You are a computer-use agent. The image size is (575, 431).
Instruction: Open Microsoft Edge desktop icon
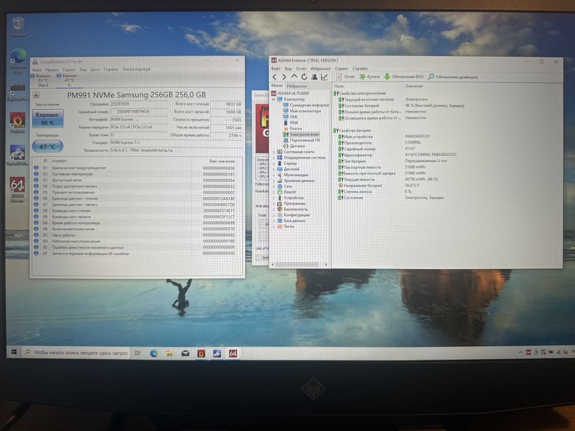18,60
